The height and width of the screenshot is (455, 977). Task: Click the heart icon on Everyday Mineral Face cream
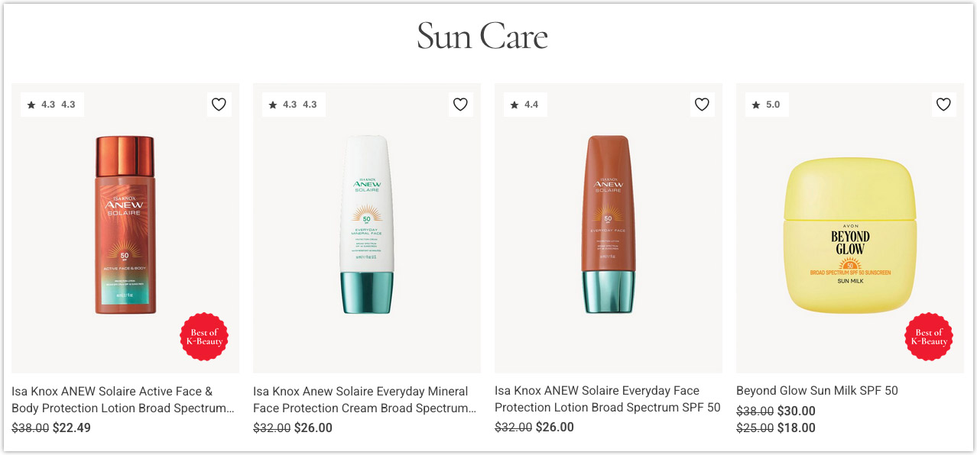point(460,104)
